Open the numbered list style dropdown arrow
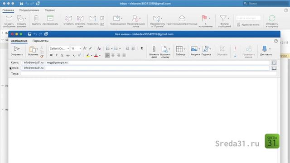 [120, 48]
